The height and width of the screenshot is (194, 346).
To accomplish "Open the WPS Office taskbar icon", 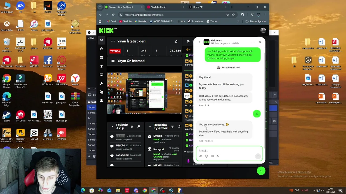I will pos(127,190).
